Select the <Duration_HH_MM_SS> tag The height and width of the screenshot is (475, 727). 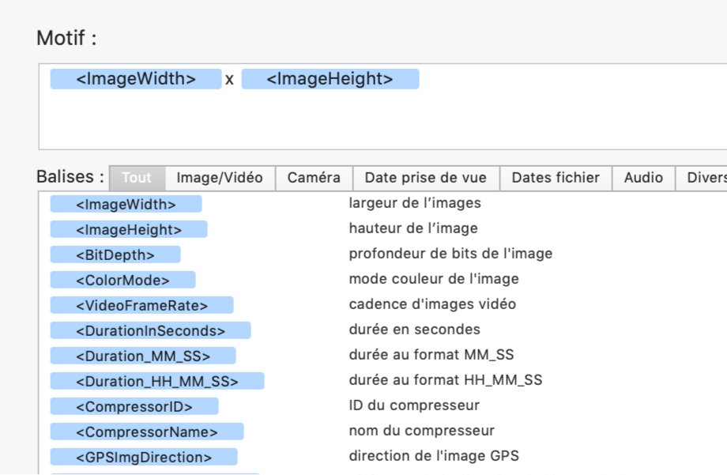(157, 382)
